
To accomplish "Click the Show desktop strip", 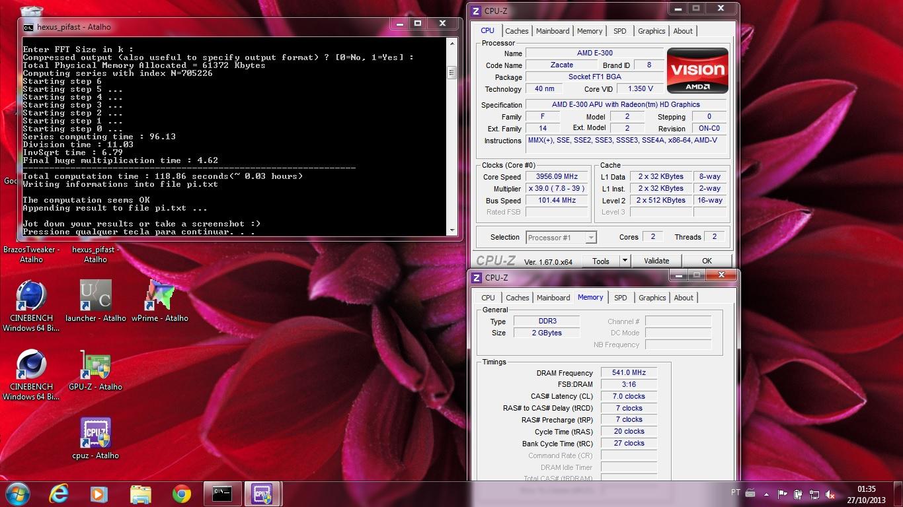I will (898, 494).
